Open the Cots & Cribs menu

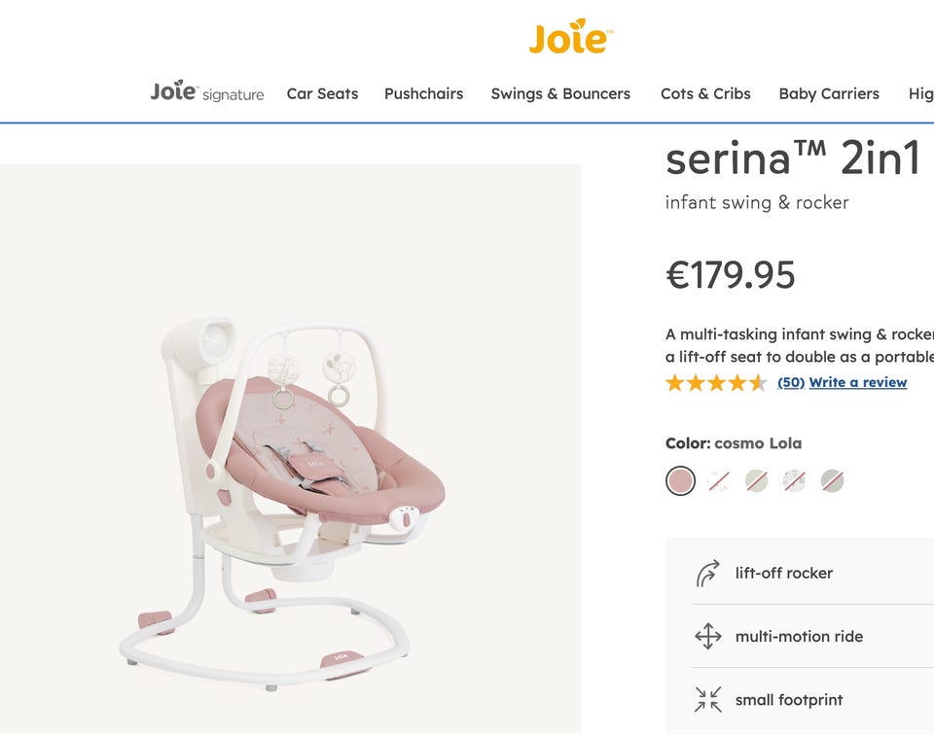tap(705, 94)
